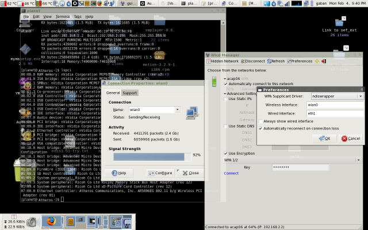The image size is (368, 230).
Task: Launch Firefox from the top panel
Action: 99,3
